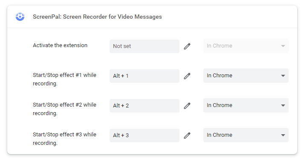Click the ScreenPal extension logo icon
The height and width of the screenshot is (158, 304).
[20, 17]
